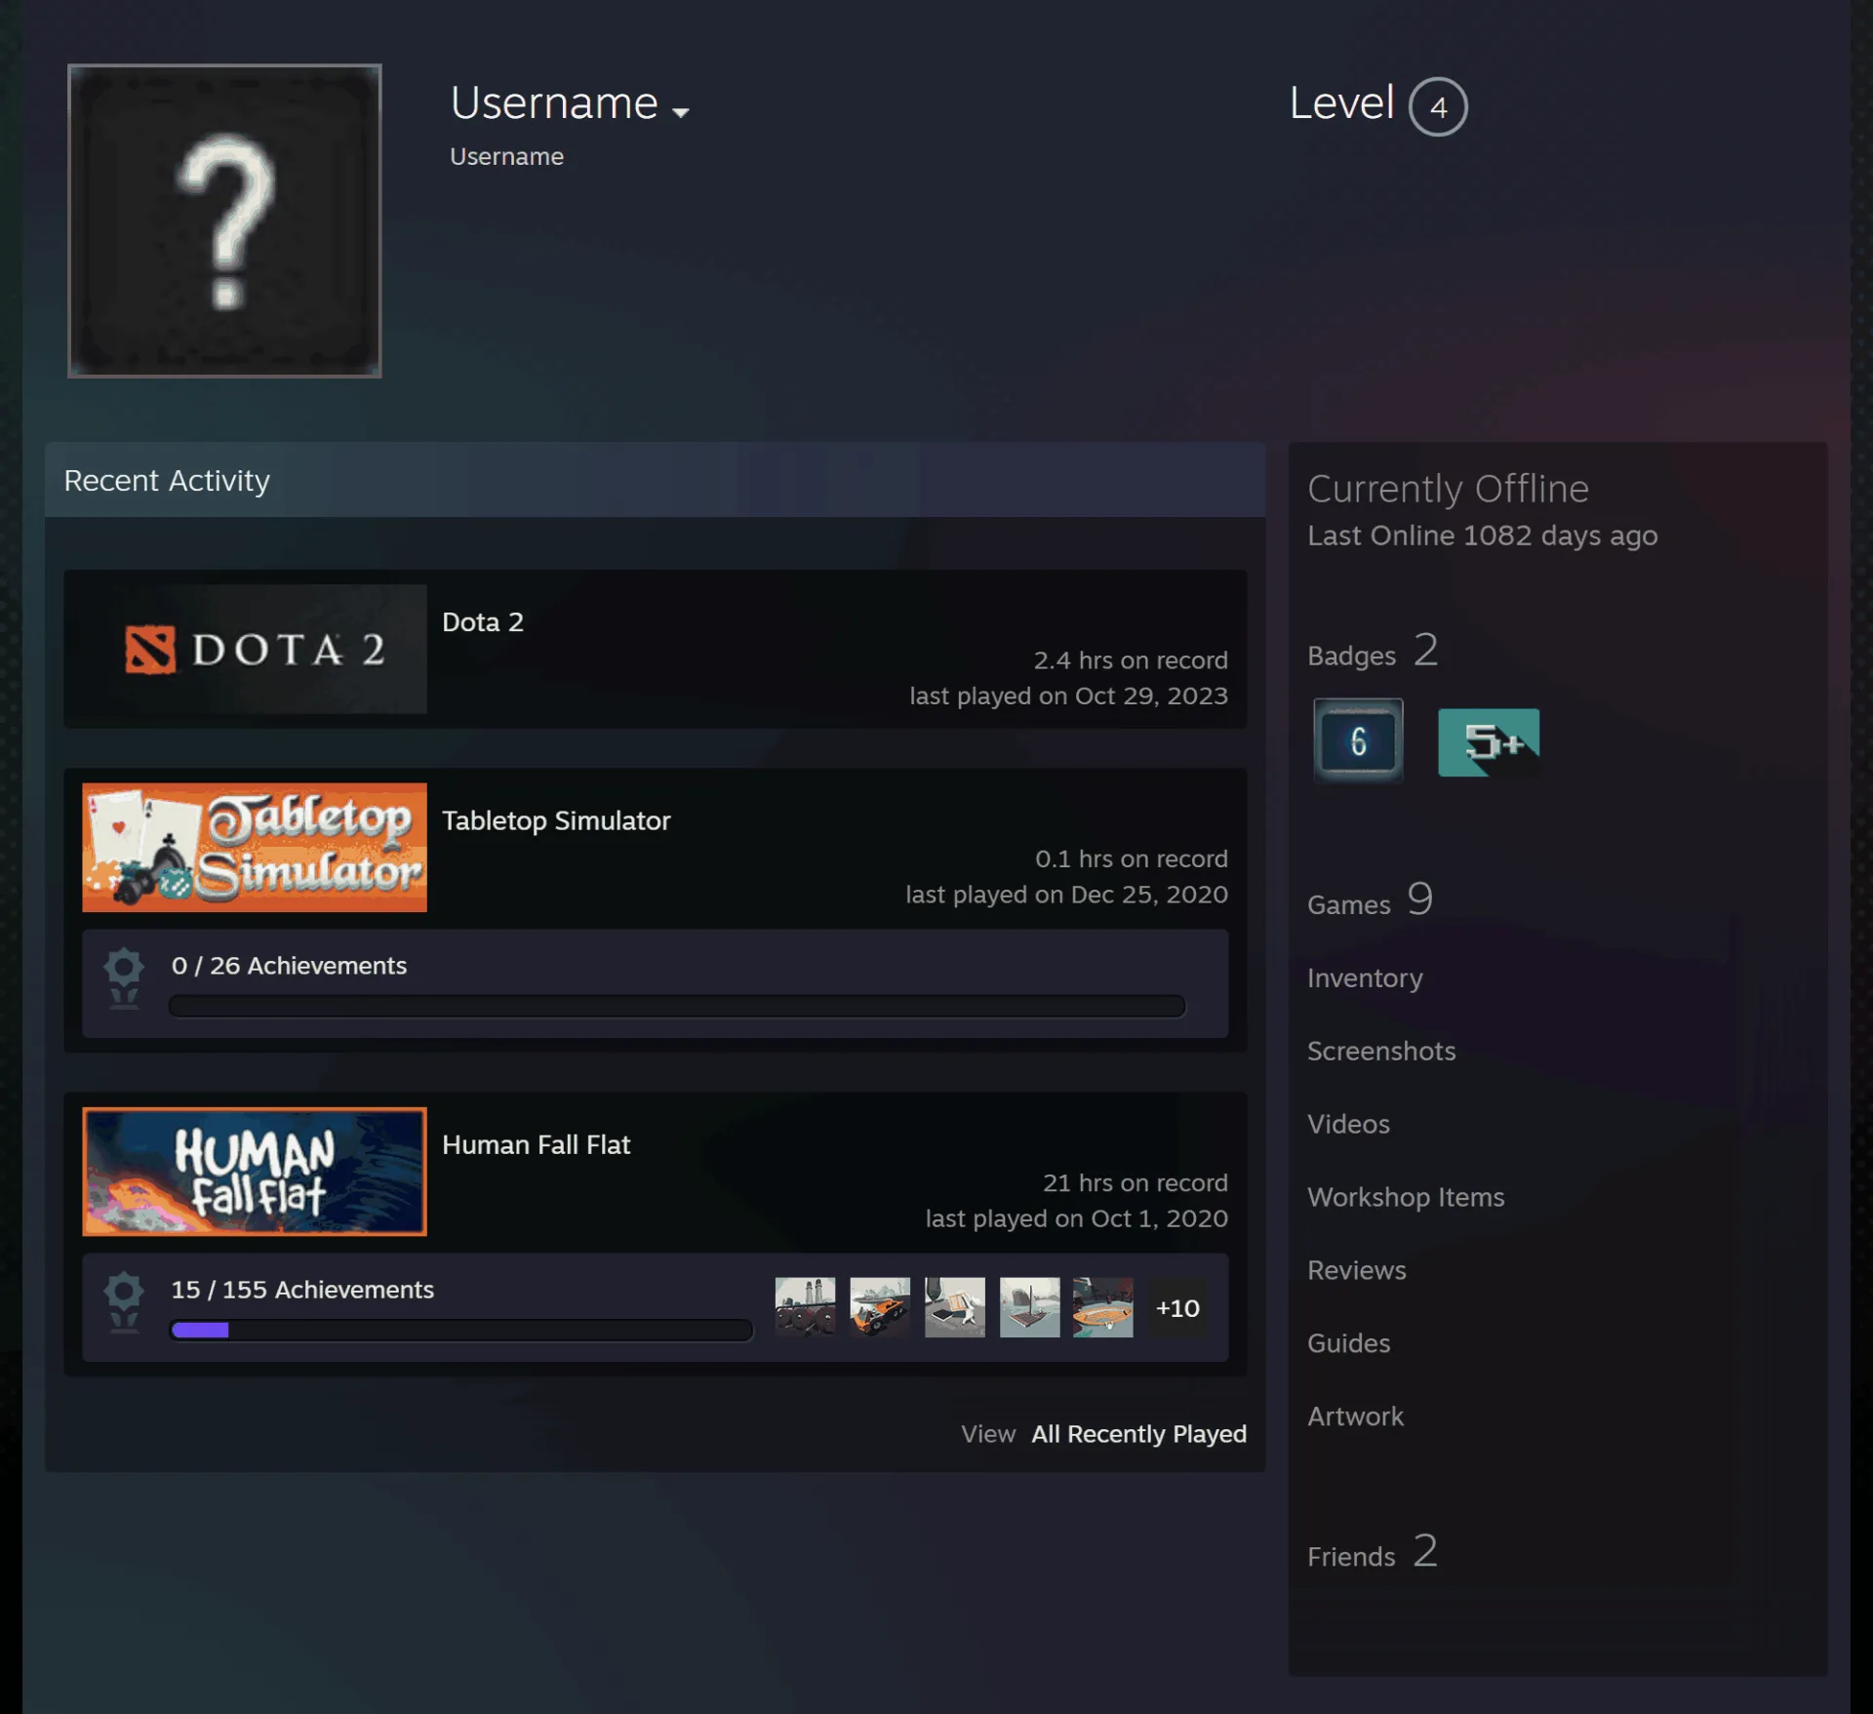Open the Level 4 badge circle
Viewport: 1873px width, 1714px height.
pyautogui.click(x=1437, y=106)
